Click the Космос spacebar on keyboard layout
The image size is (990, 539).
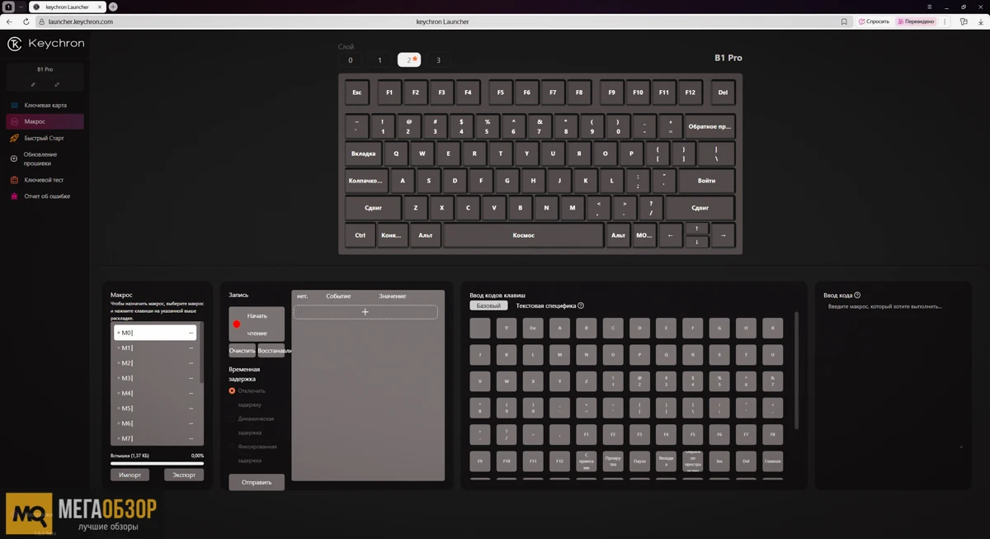pos(523,235)
